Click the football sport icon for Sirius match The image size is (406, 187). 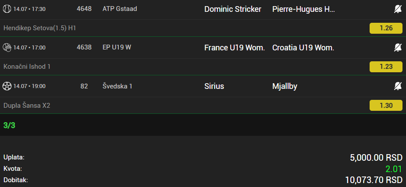(7, 86)
